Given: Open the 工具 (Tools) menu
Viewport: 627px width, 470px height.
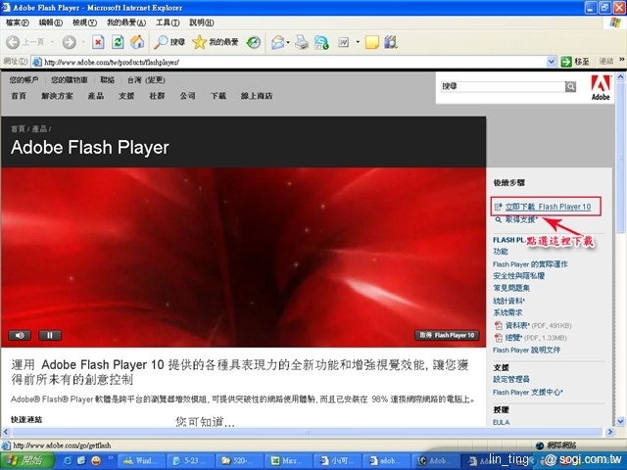Looking at the screenshot, I should [x=168, y=23].
